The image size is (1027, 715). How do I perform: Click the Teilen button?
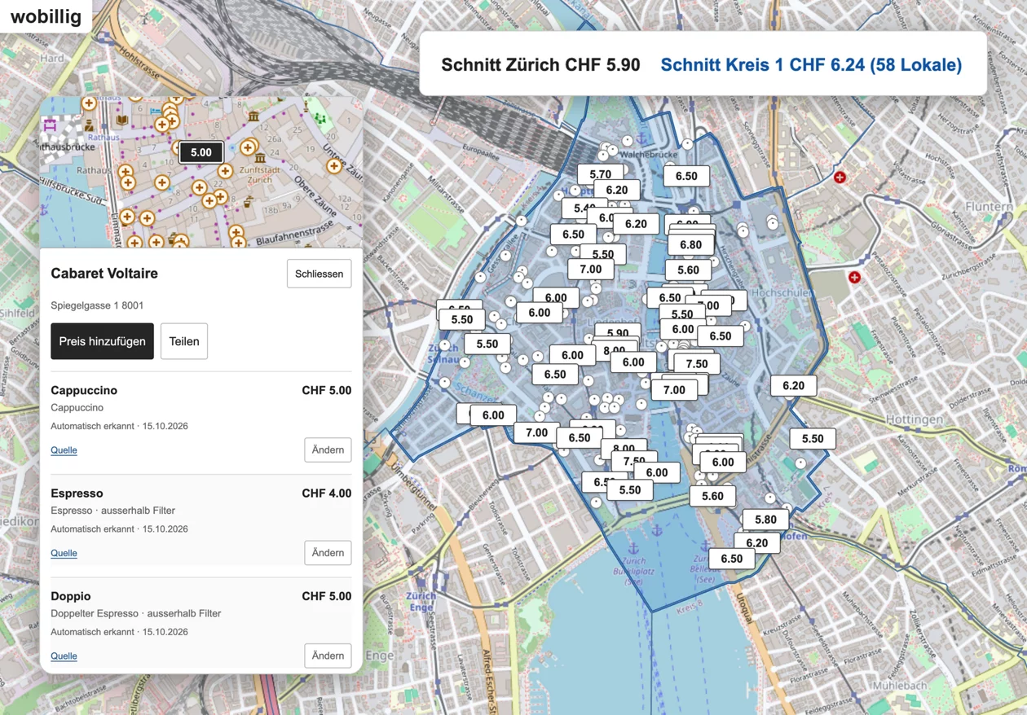pos(184,341)
